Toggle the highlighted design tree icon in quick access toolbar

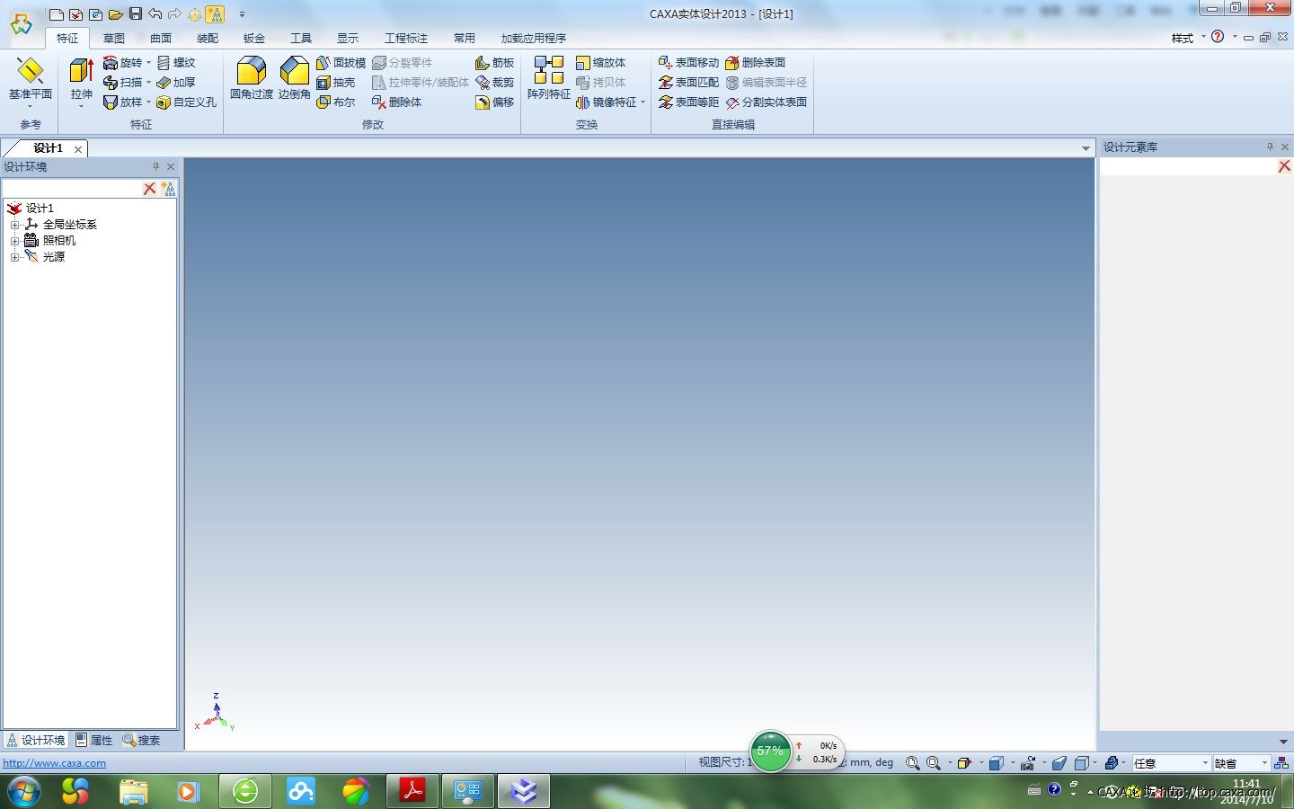coord(215,13)
